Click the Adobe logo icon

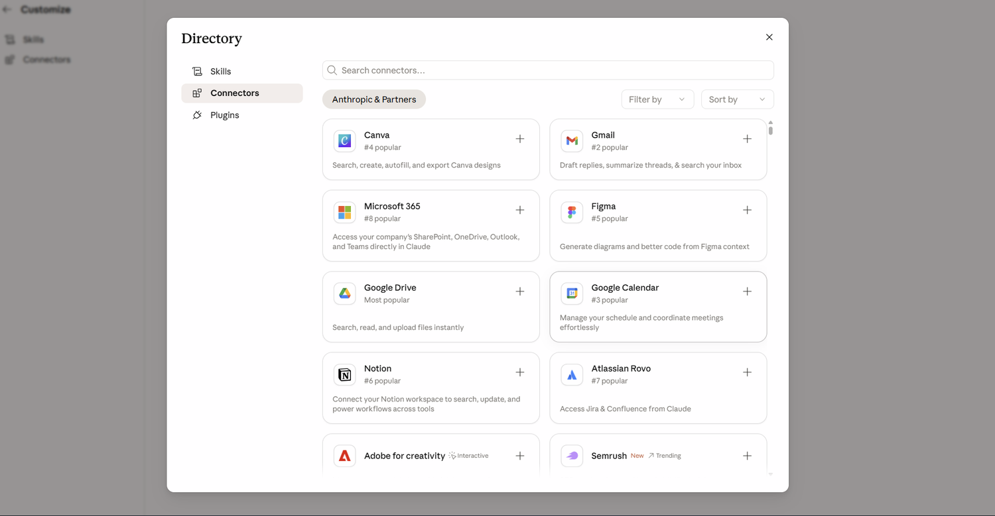click(x=344, y=456)
